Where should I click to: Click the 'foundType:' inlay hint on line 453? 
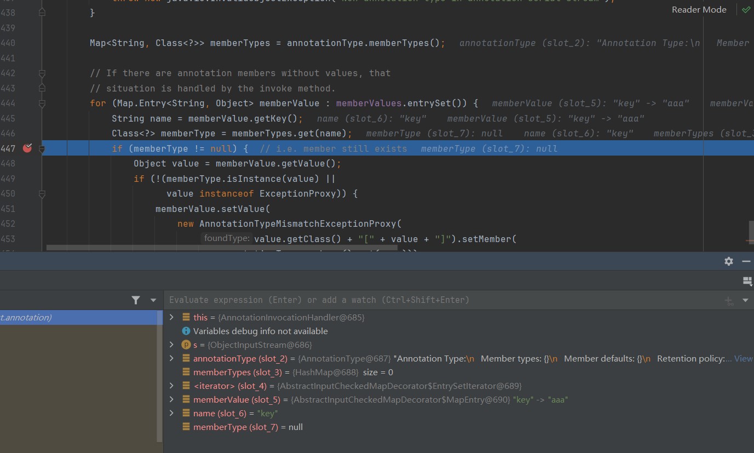tap(226, 238)
